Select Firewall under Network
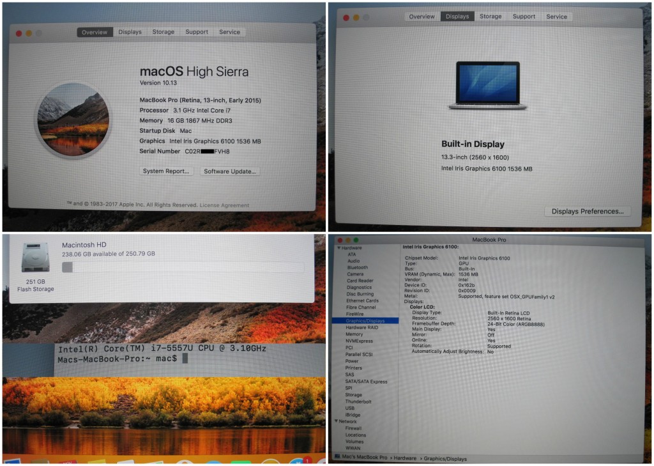 coord(353,428)
